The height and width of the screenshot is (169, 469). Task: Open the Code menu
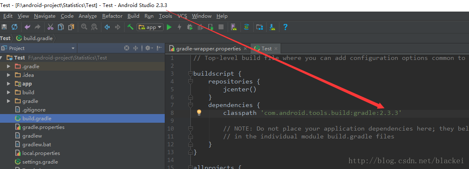tap(67, 16)
